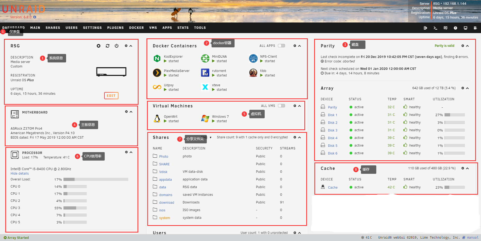Open the terminal icon in navigation bar
This screenshot has width=481, height=241.
point(435,28)
